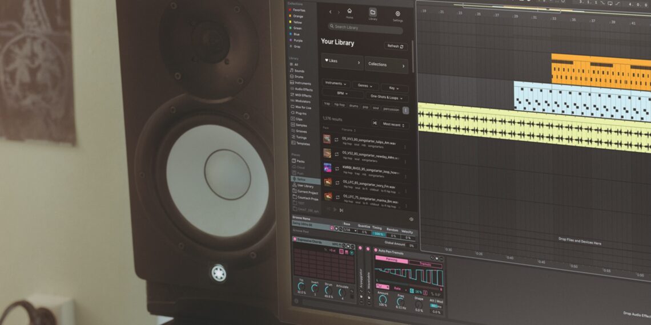Click the groove pool eye icon

(x=411, y=220)
